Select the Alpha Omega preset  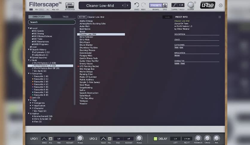coord(86,21)
